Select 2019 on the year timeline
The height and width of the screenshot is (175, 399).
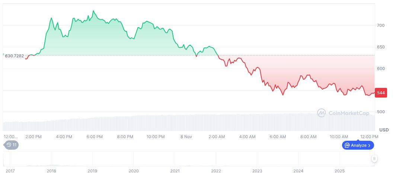[92, 171]
